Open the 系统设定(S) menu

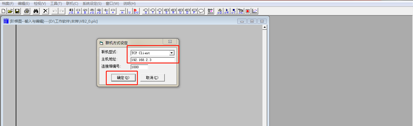coord(92,3)
